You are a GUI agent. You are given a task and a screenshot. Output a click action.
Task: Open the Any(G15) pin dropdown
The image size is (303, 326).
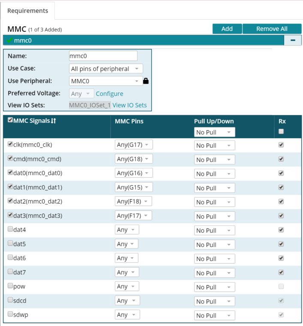pyautogui.click(x=134, y=187)
